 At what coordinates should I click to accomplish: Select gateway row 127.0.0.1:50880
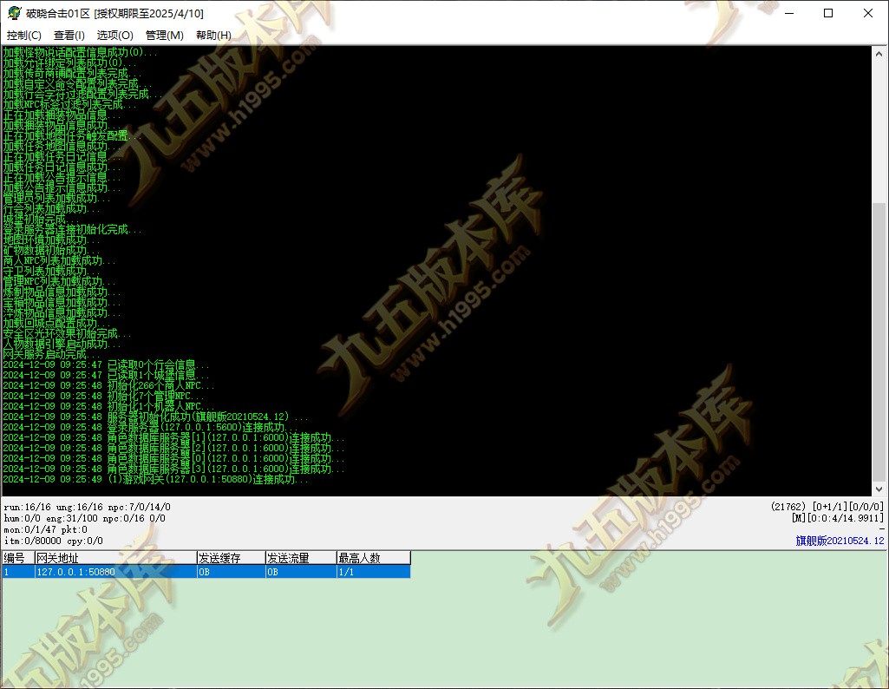(206, 572)
